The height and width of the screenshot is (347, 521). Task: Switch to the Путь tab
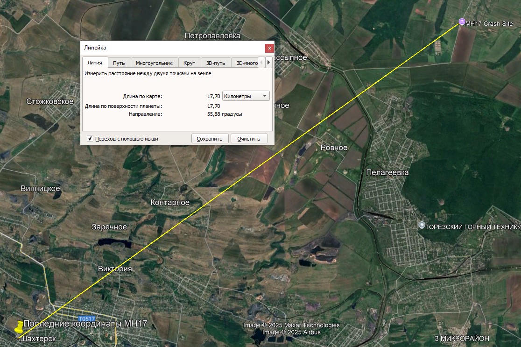click(119, 63)
